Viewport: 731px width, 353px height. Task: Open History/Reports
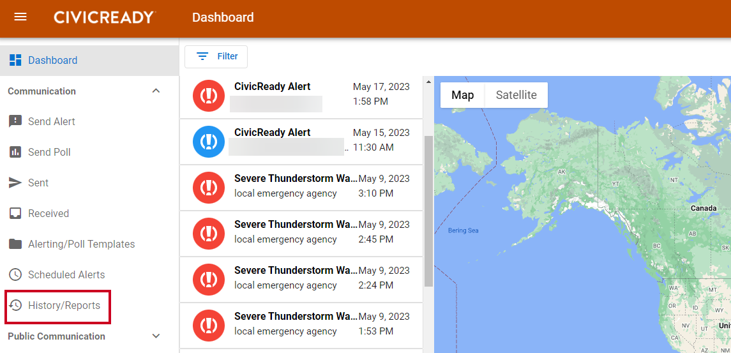click(89, 305)
